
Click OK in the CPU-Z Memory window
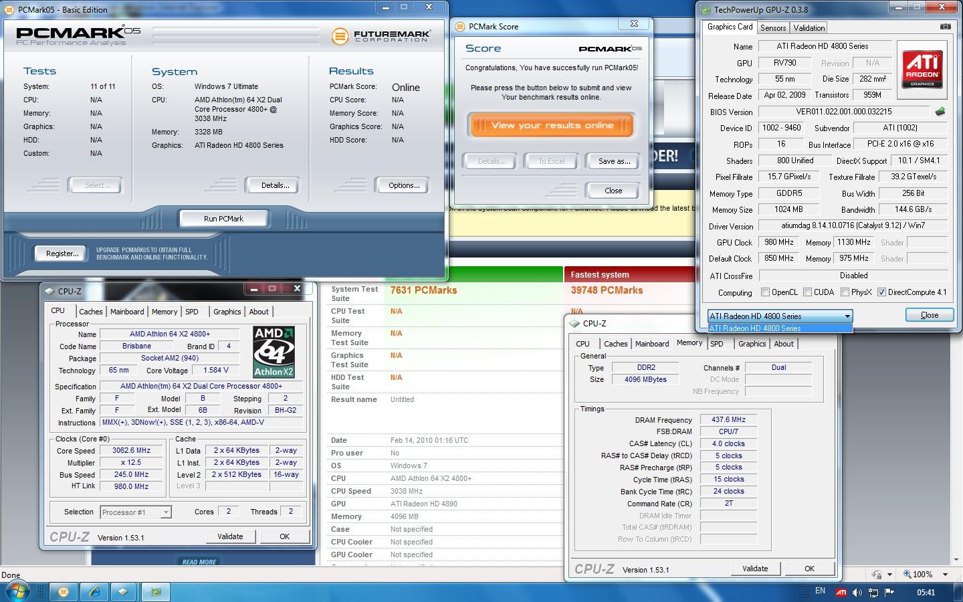[x=809, y=569]
